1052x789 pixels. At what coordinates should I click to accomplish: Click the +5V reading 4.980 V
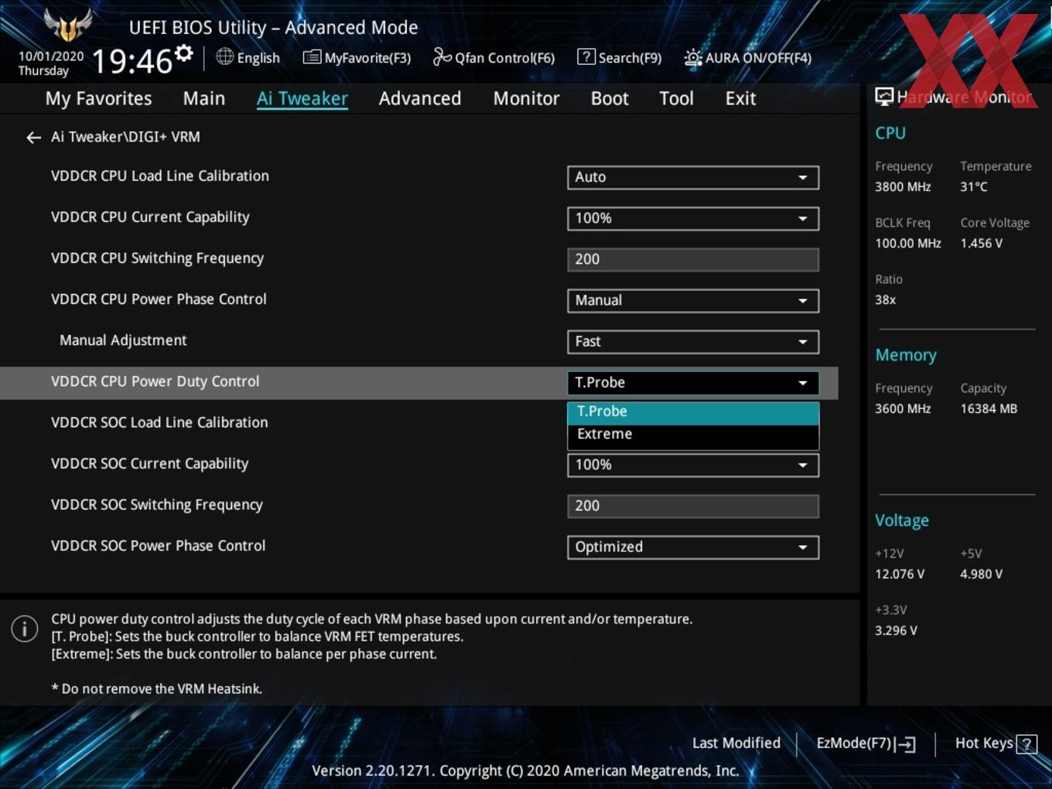click(x=981, y=575)
